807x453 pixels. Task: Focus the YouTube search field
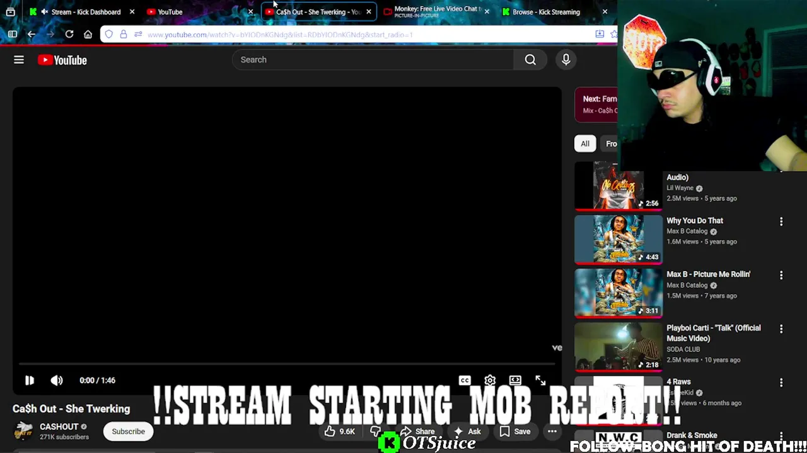click(373, 60)
